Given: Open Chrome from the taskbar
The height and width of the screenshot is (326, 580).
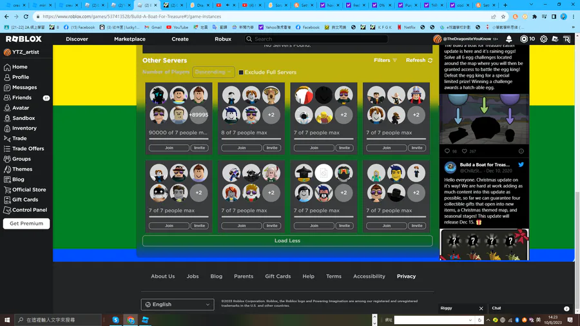Looking at the screenshot, I should click(x=131, y=320).
